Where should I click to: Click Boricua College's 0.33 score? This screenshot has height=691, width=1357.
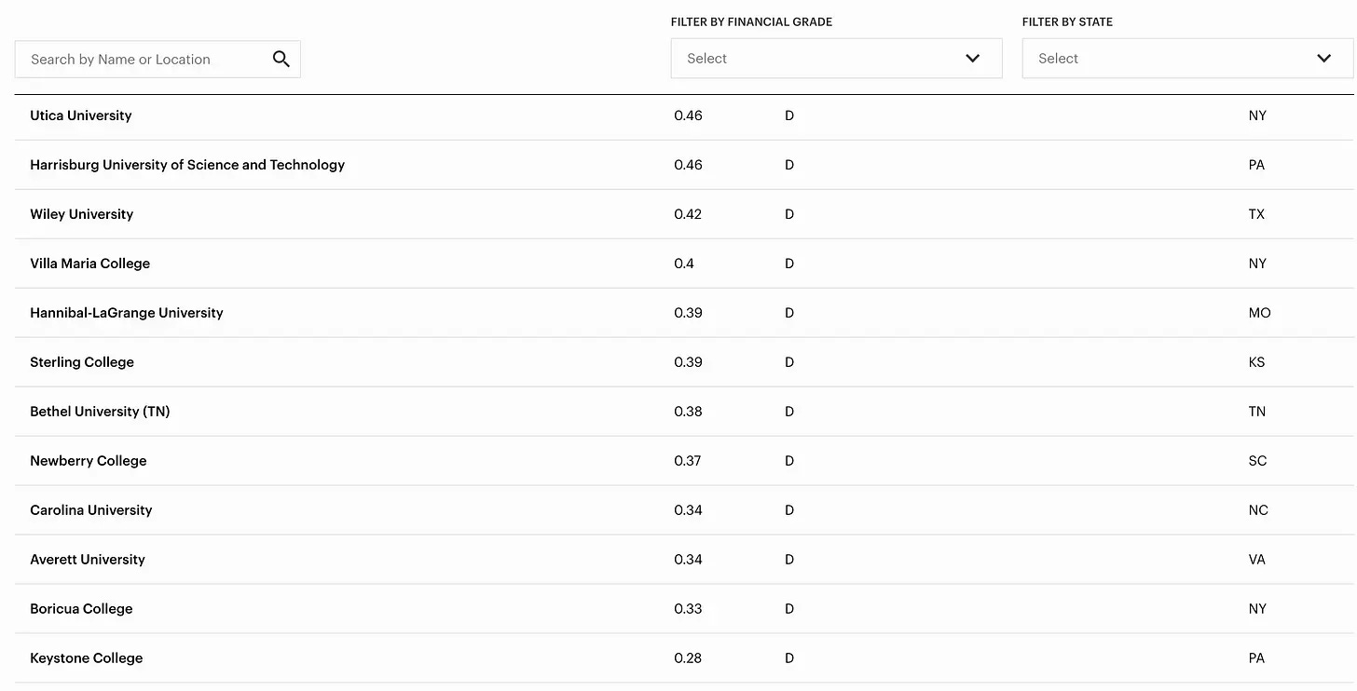[689, 609]
